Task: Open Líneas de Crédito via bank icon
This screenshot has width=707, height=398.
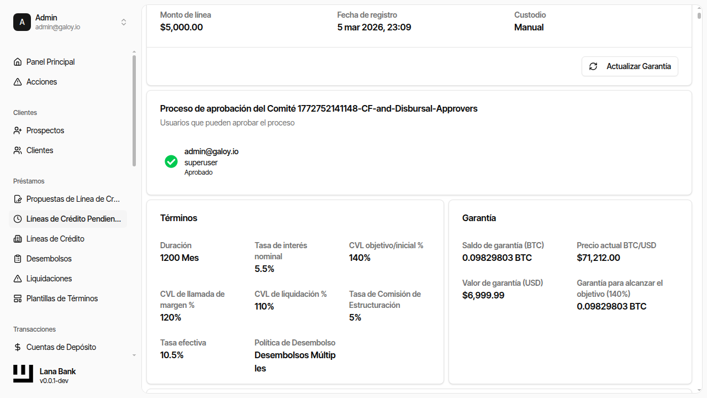Action: pos(18,239)
